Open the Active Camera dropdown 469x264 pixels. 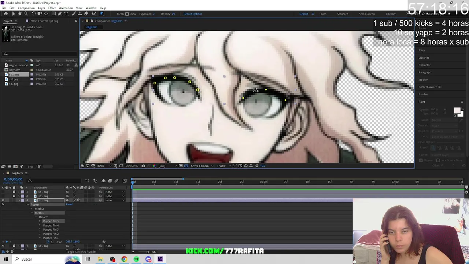coord(201,166)
